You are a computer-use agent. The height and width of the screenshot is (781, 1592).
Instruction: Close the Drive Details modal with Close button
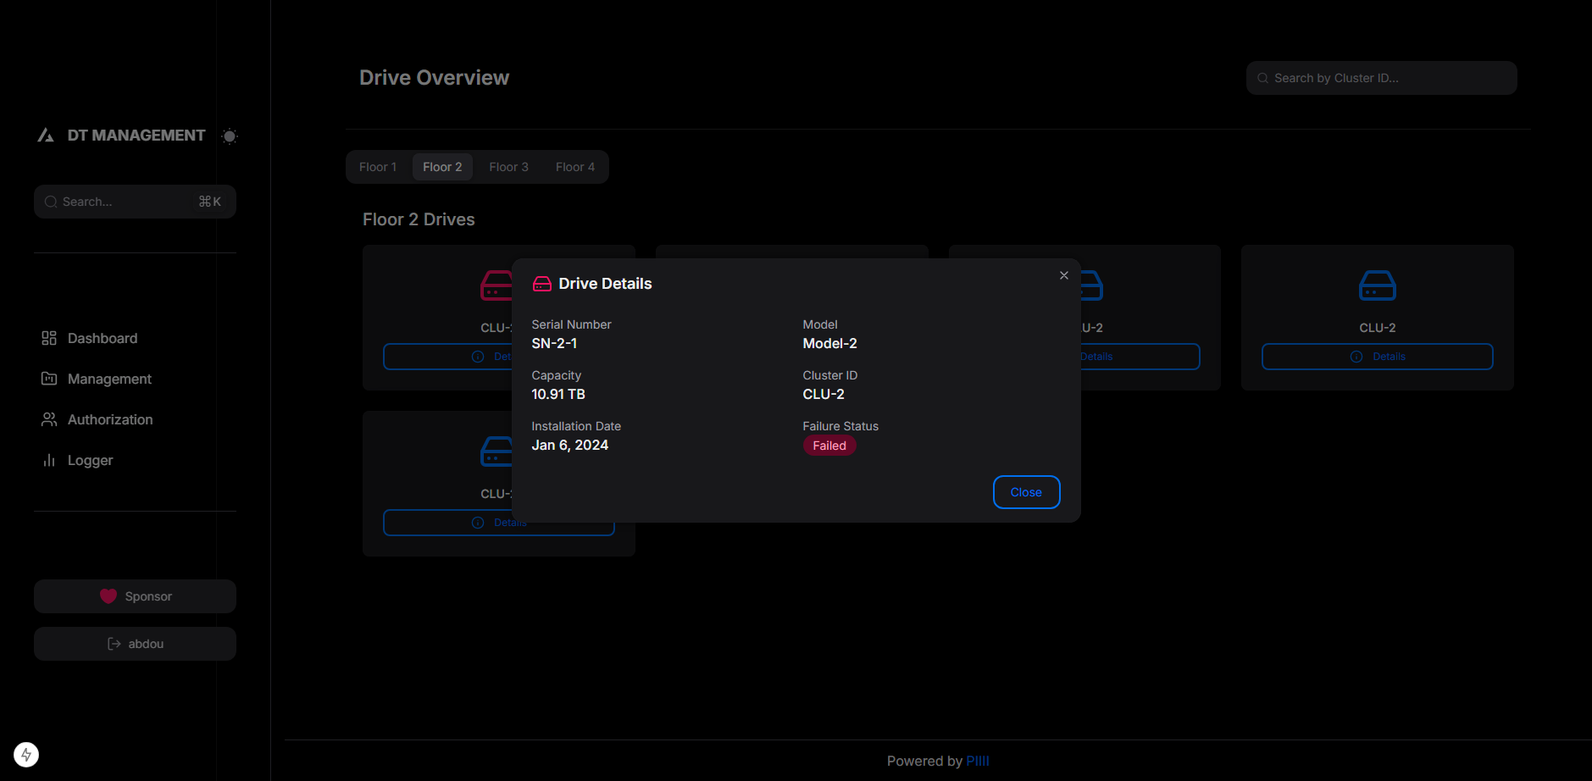1026,491
